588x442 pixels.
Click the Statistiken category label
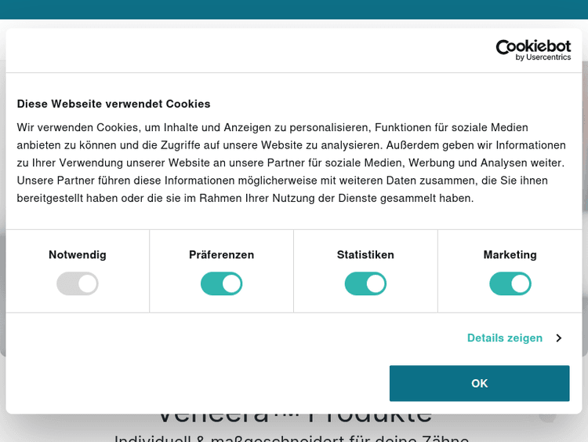tap(365, 254)
